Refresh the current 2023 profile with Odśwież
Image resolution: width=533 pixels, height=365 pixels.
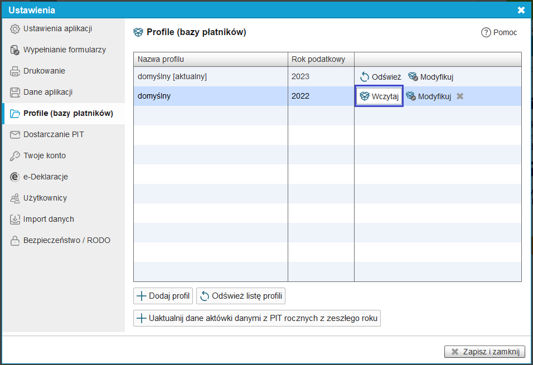(x=380, y=77)
